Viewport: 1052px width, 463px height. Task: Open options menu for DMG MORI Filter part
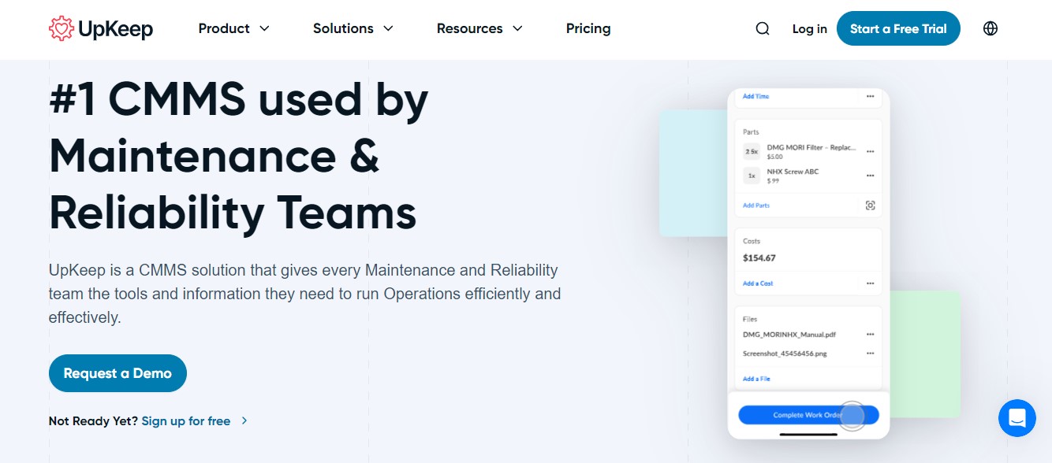pyautogui.click(x=870, y=151)
